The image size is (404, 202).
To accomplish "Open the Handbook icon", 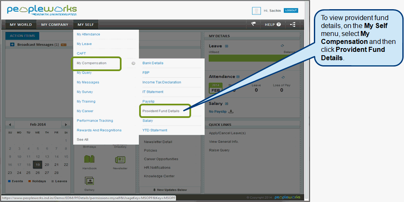I will click(x=89, y=160).
